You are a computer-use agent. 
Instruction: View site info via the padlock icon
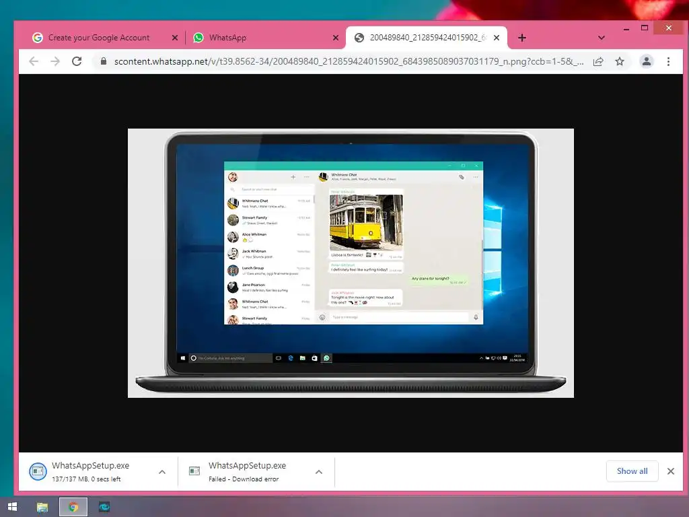[x=104, y=61]
